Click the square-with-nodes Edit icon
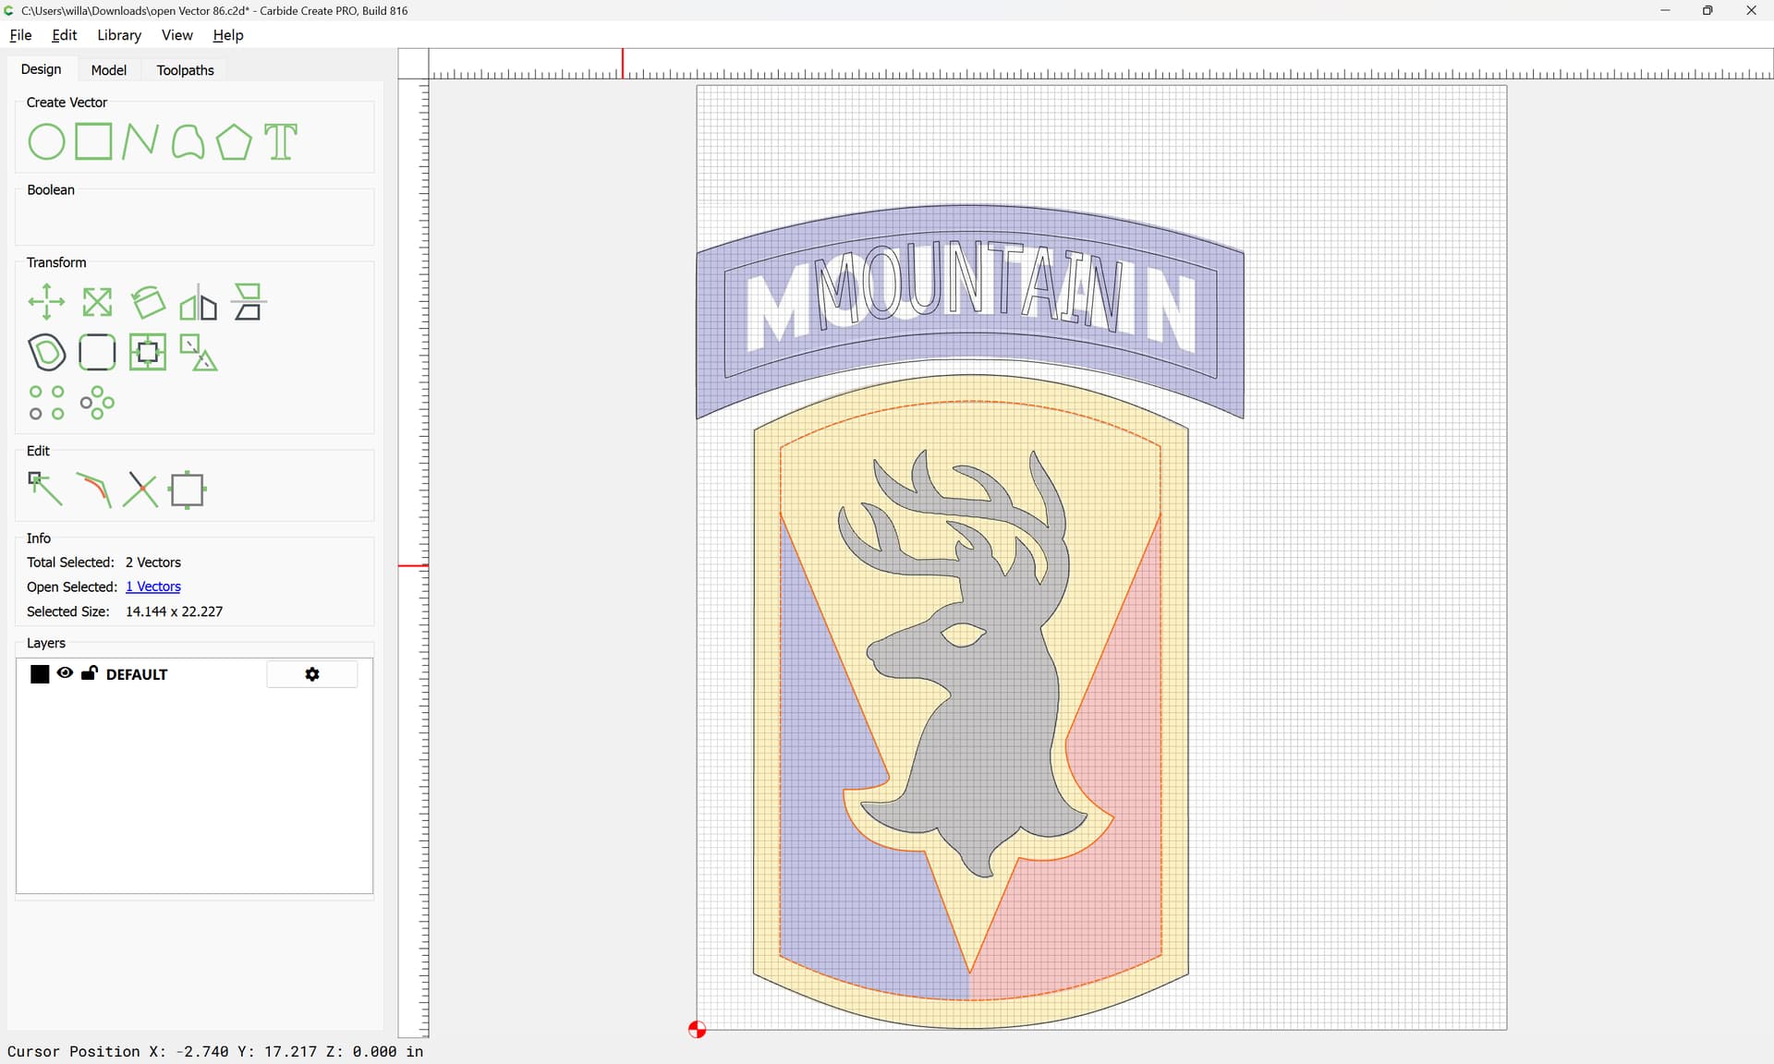The width and height of the screenshot is (1774, 1064). pos(188,490)
